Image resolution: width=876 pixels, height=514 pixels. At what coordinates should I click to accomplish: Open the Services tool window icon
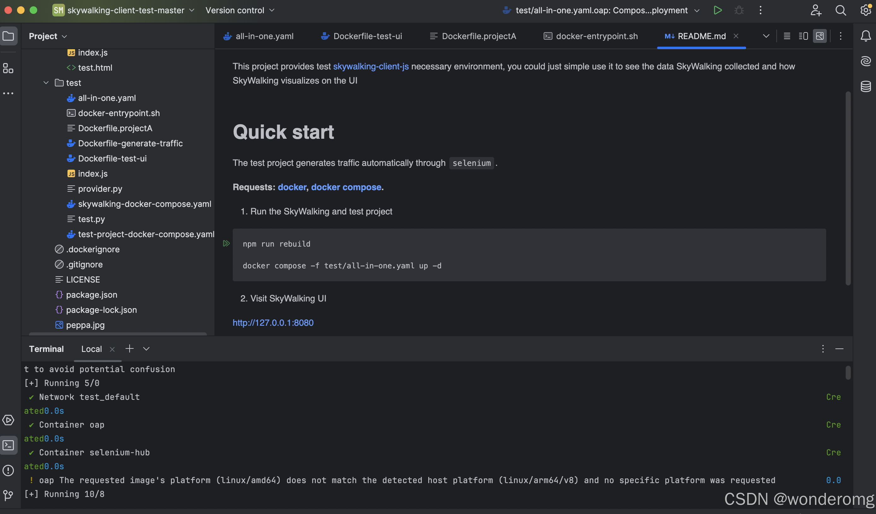pos(8,420)
